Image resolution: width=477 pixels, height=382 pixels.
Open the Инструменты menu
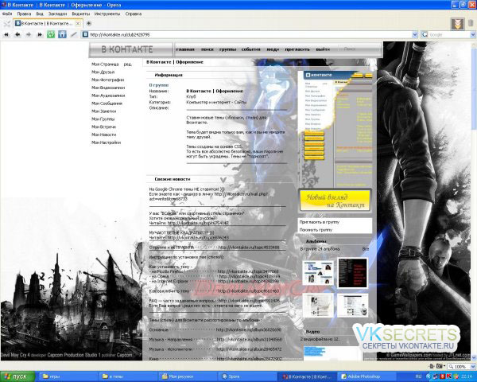(107, 14)
